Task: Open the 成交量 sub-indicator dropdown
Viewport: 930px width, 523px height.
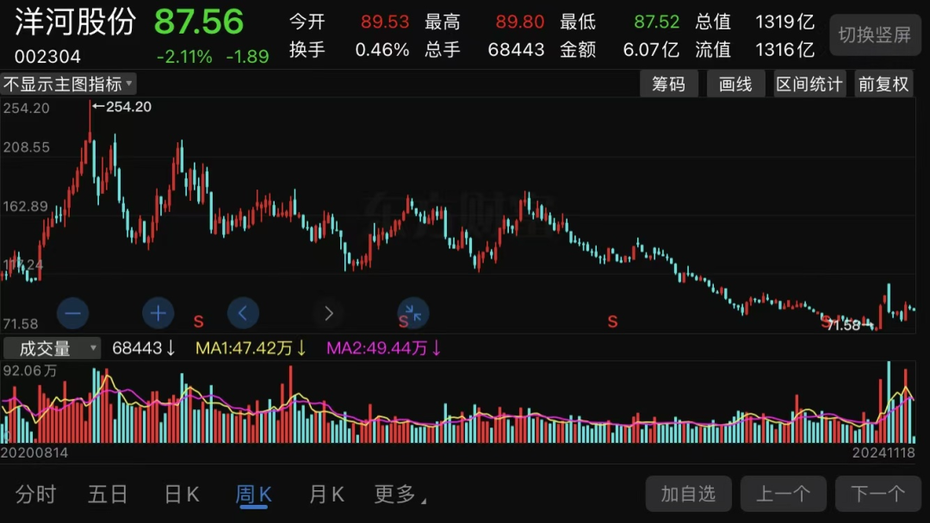Action: pos(53,348)
